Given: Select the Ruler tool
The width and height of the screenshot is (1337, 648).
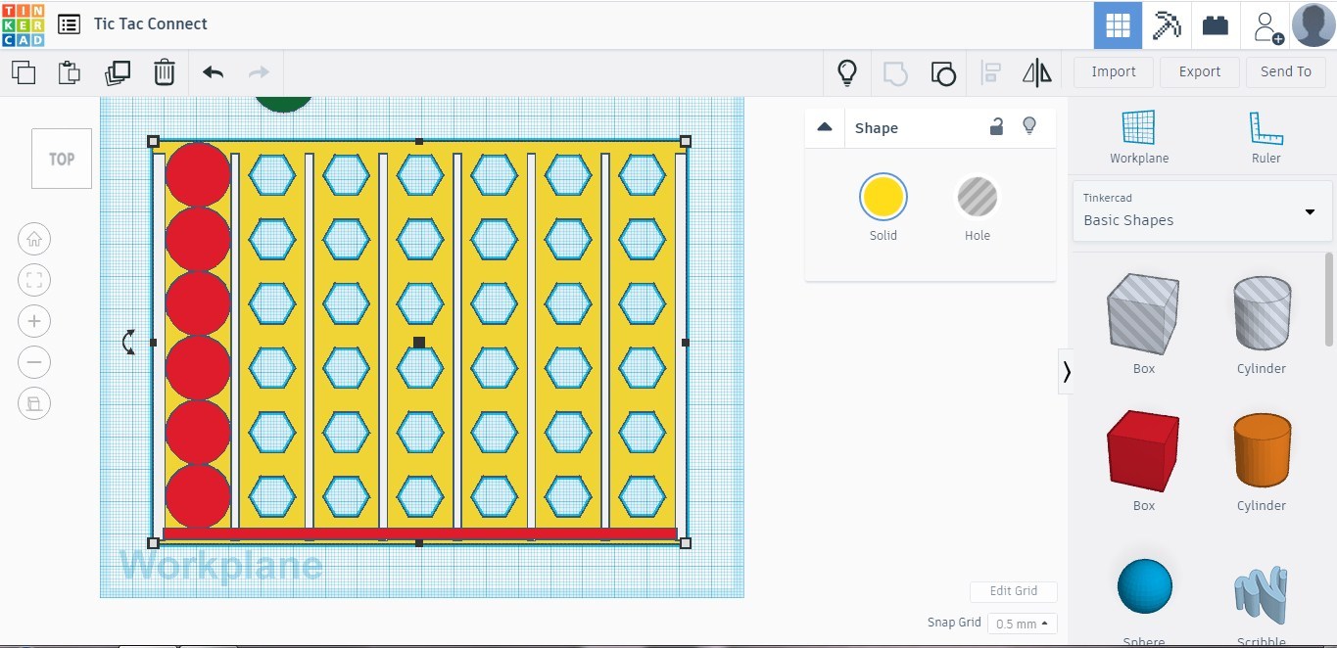Looking at the screenshot, I should click(1265, 136).
